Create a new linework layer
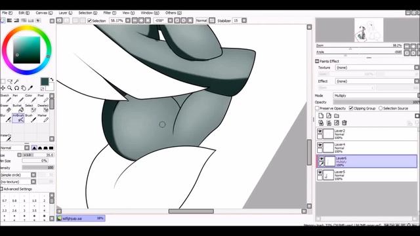 pyautogui.click(x=329, y=115)
